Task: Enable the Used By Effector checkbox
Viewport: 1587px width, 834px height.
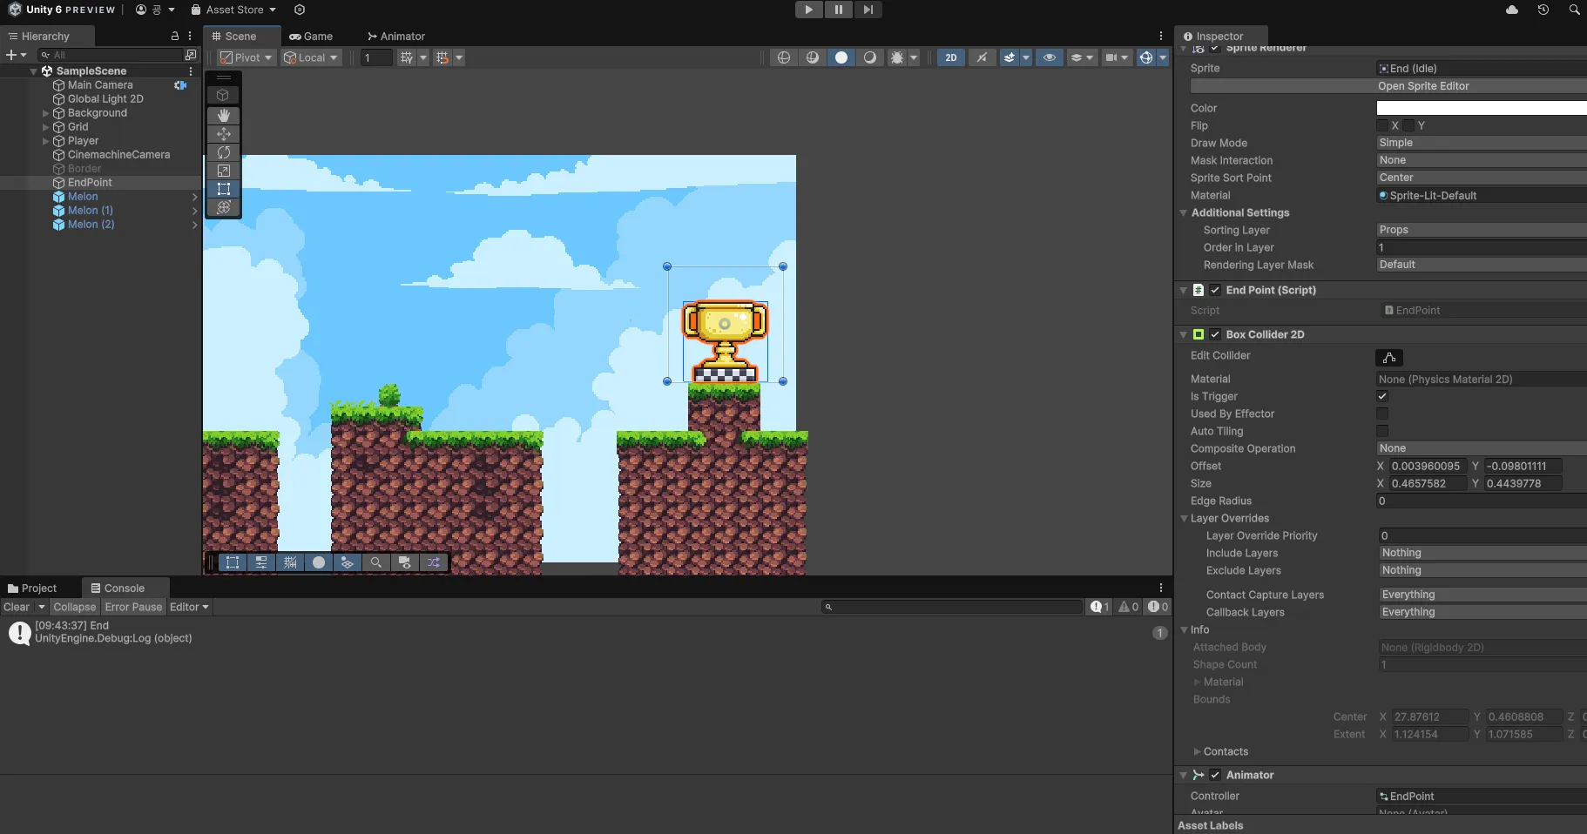Action: pyautogui.click(x=1382, y=414)
